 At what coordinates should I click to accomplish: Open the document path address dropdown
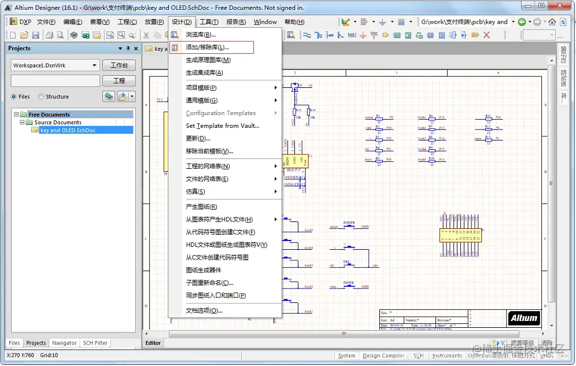tap(513, 22)
